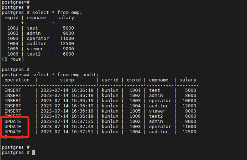
Task: Click empname 'auditor' in emp table
Action: click(36, 43)
